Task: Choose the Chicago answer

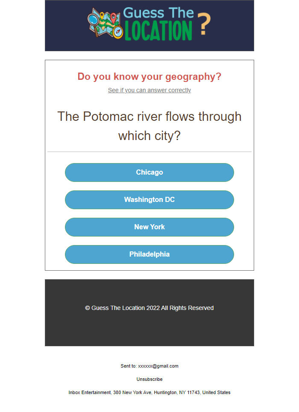Action: [x=149, y=172]
